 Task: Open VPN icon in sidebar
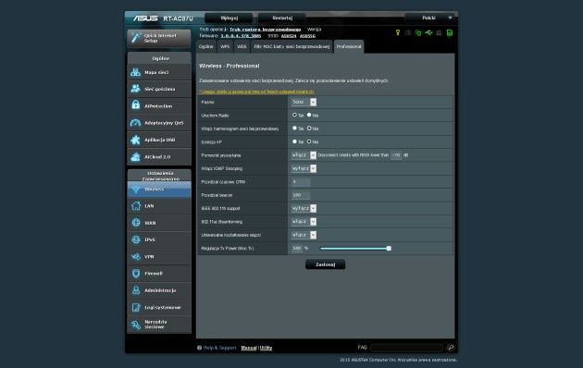(136, 257)
